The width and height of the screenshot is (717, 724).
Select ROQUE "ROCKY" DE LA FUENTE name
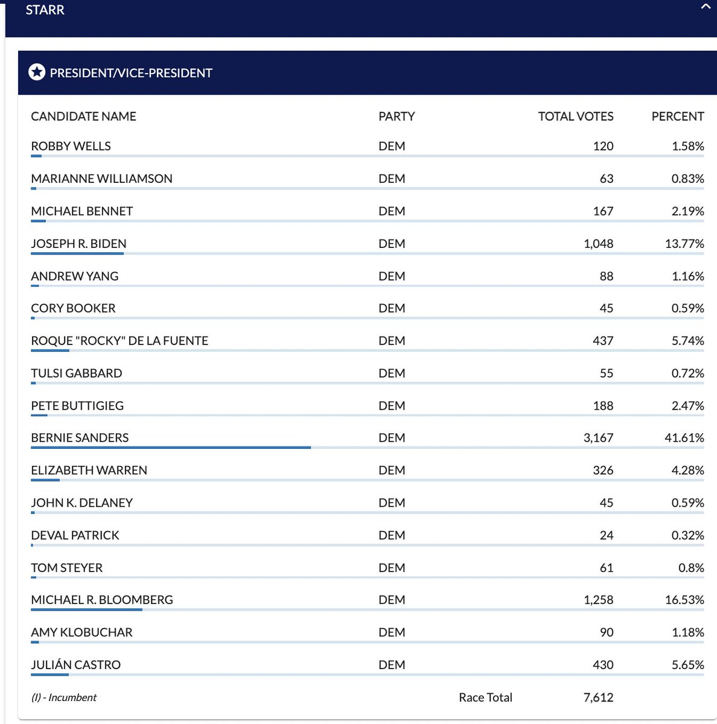coord(119,341)
